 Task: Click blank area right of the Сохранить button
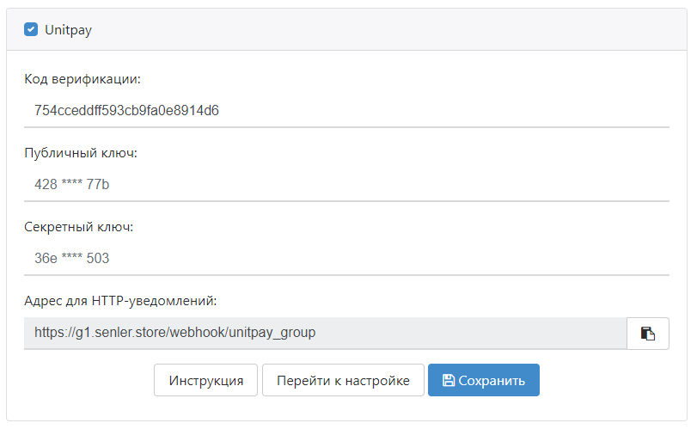click(610, 380)
